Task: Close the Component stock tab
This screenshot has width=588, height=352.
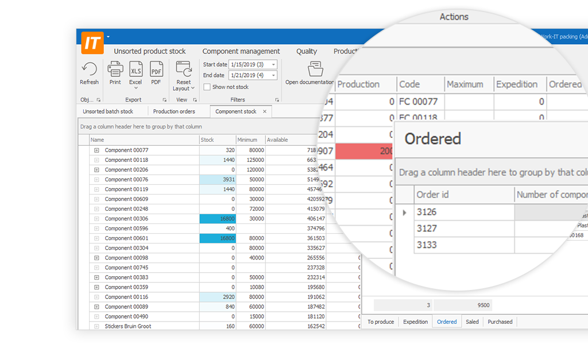Action: (264, 111)
